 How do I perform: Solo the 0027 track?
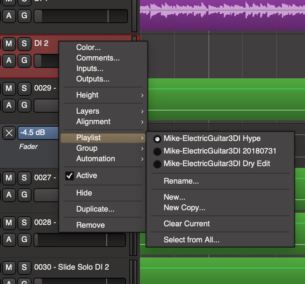coord(24,178)
